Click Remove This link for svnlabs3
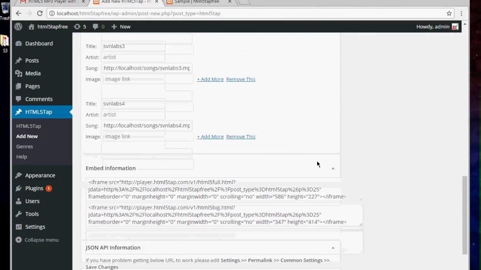481x270 pixels. pos(240,79)
